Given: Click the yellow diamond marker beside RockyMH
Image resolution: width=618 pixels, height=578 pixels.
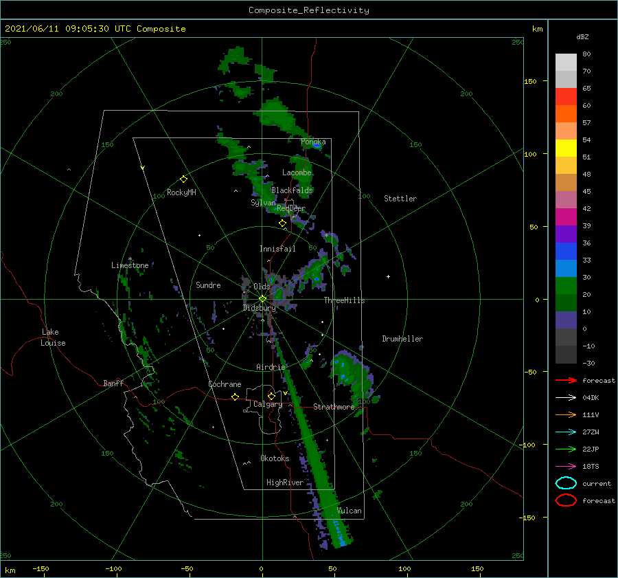Looking at the screenshot, I should click(x=183, y=179).
